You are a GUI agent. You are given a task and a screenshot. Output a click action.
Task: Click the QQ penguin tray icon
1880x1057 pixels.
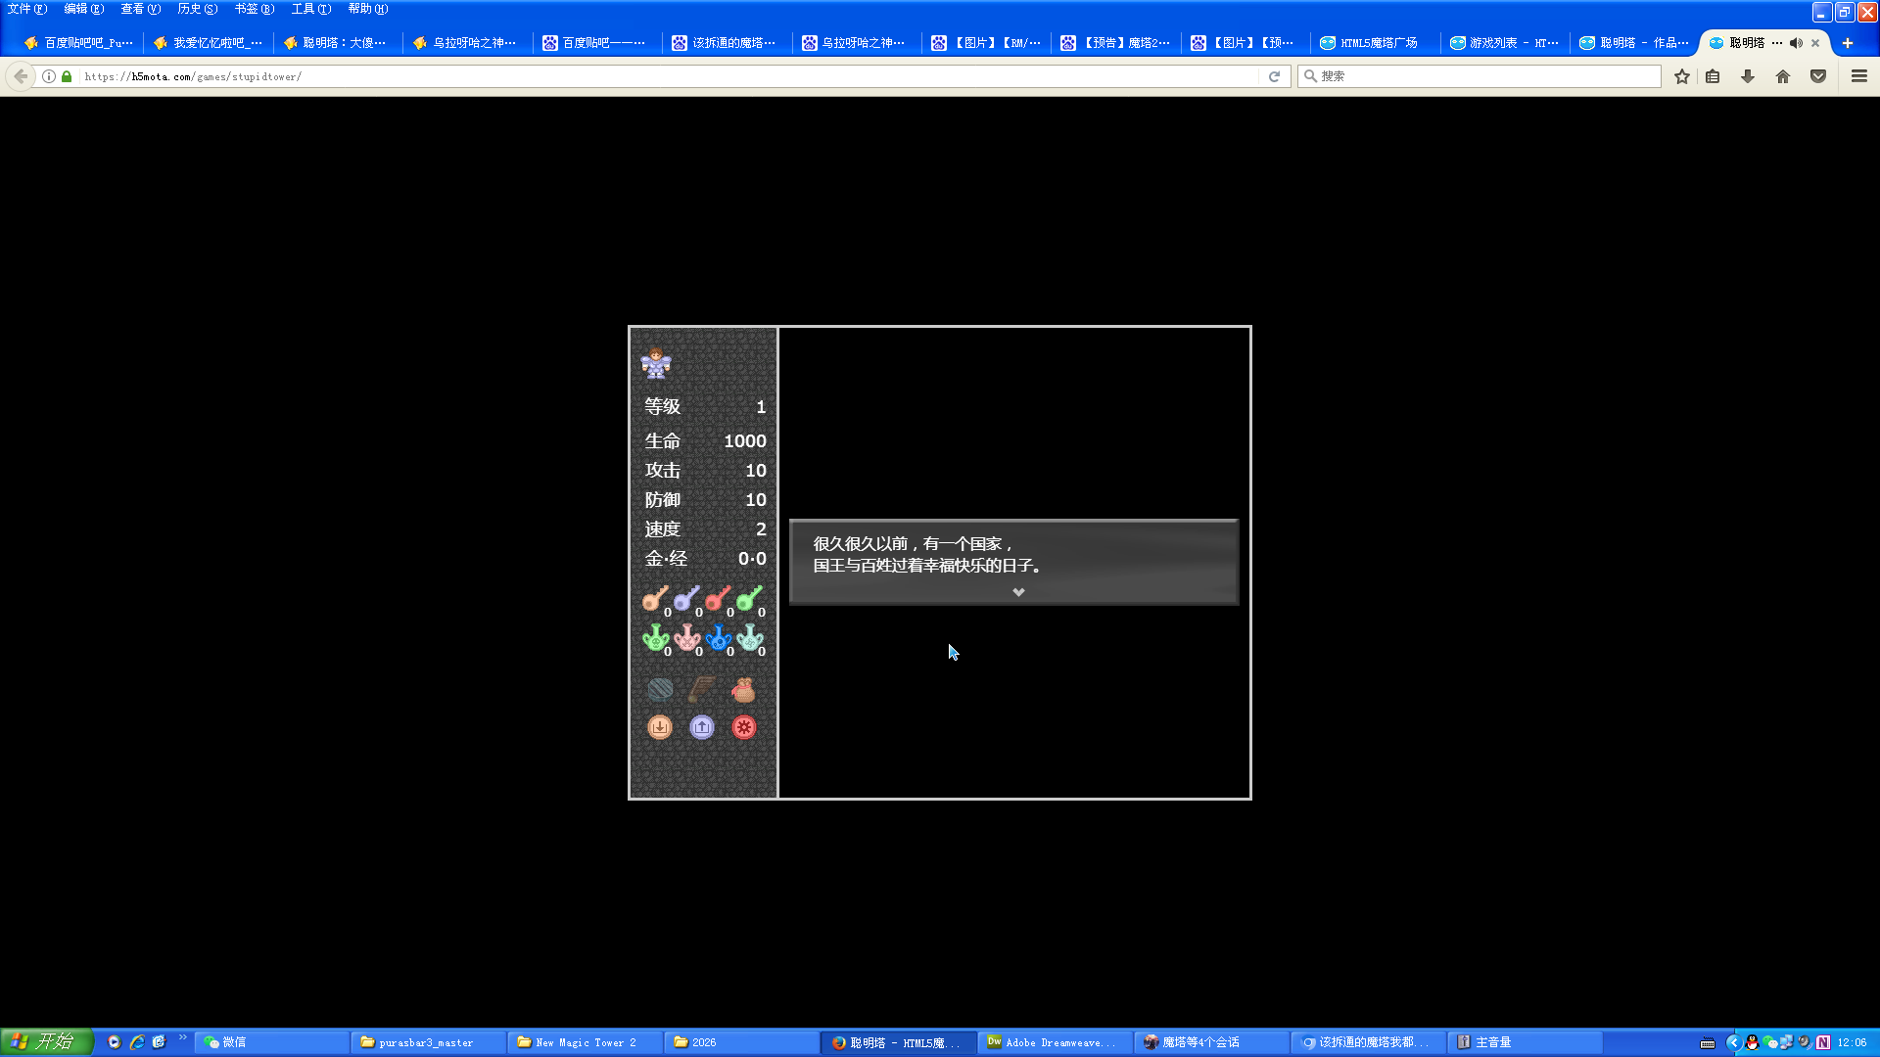pos(1752,1042)
